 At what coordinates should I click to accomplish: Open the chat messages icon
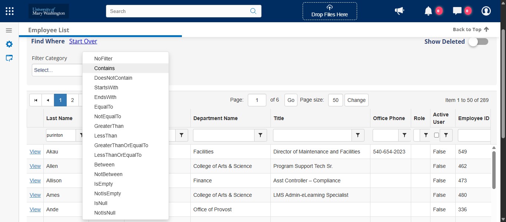pyautogui.click(x=457, y=11)
